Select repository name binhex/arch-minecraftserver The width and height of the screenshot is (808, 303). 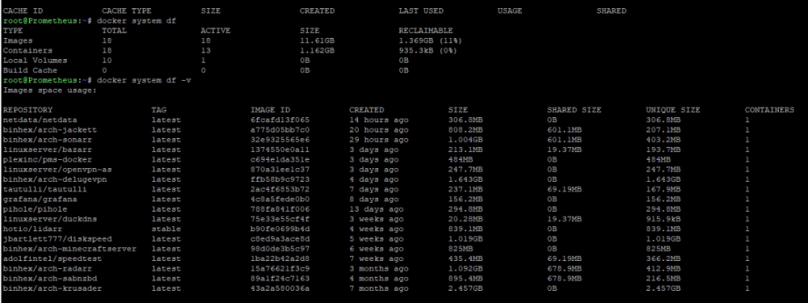[69, 249]
